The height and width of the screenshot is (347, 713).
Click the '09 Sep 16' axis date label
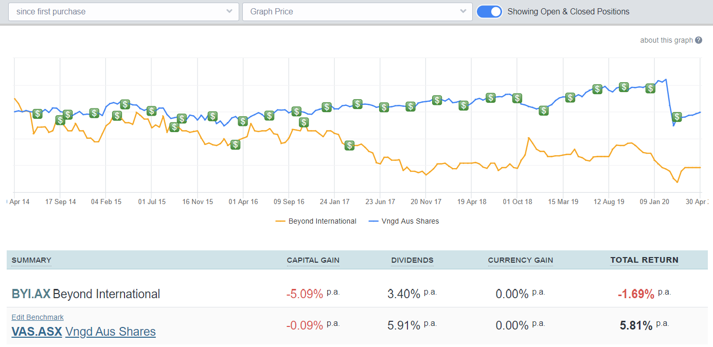point(289,202)
